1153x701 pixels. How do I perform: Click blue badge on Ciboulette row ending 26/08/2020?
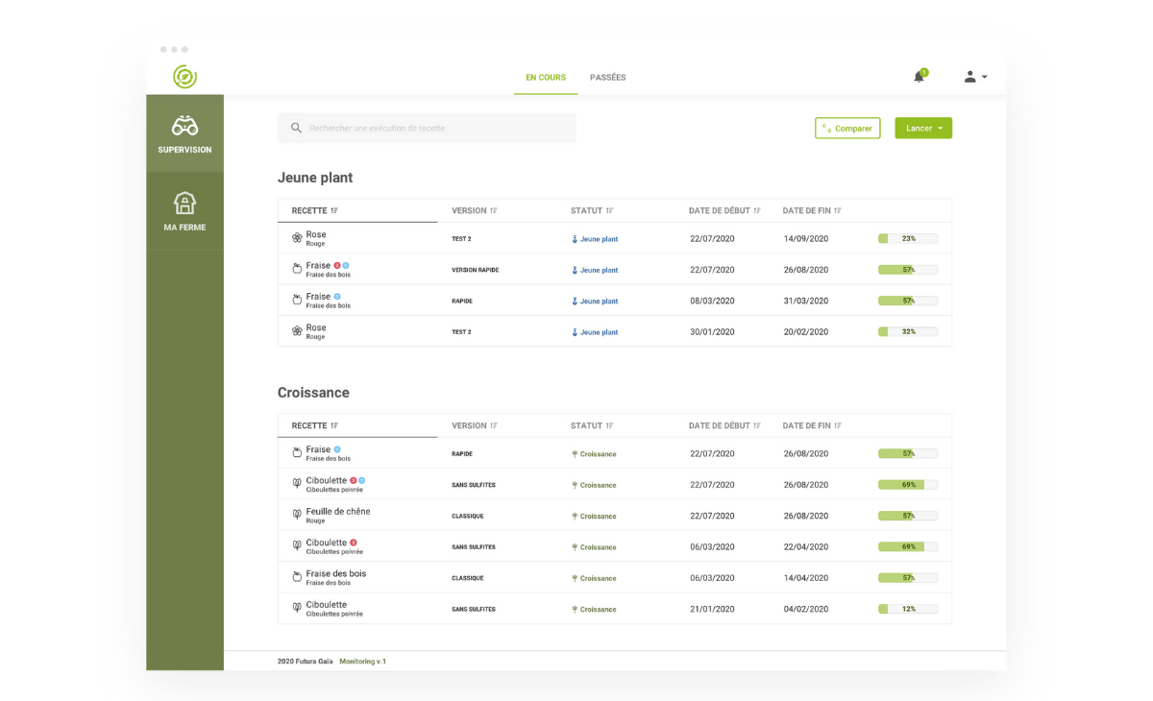[361, 480]
